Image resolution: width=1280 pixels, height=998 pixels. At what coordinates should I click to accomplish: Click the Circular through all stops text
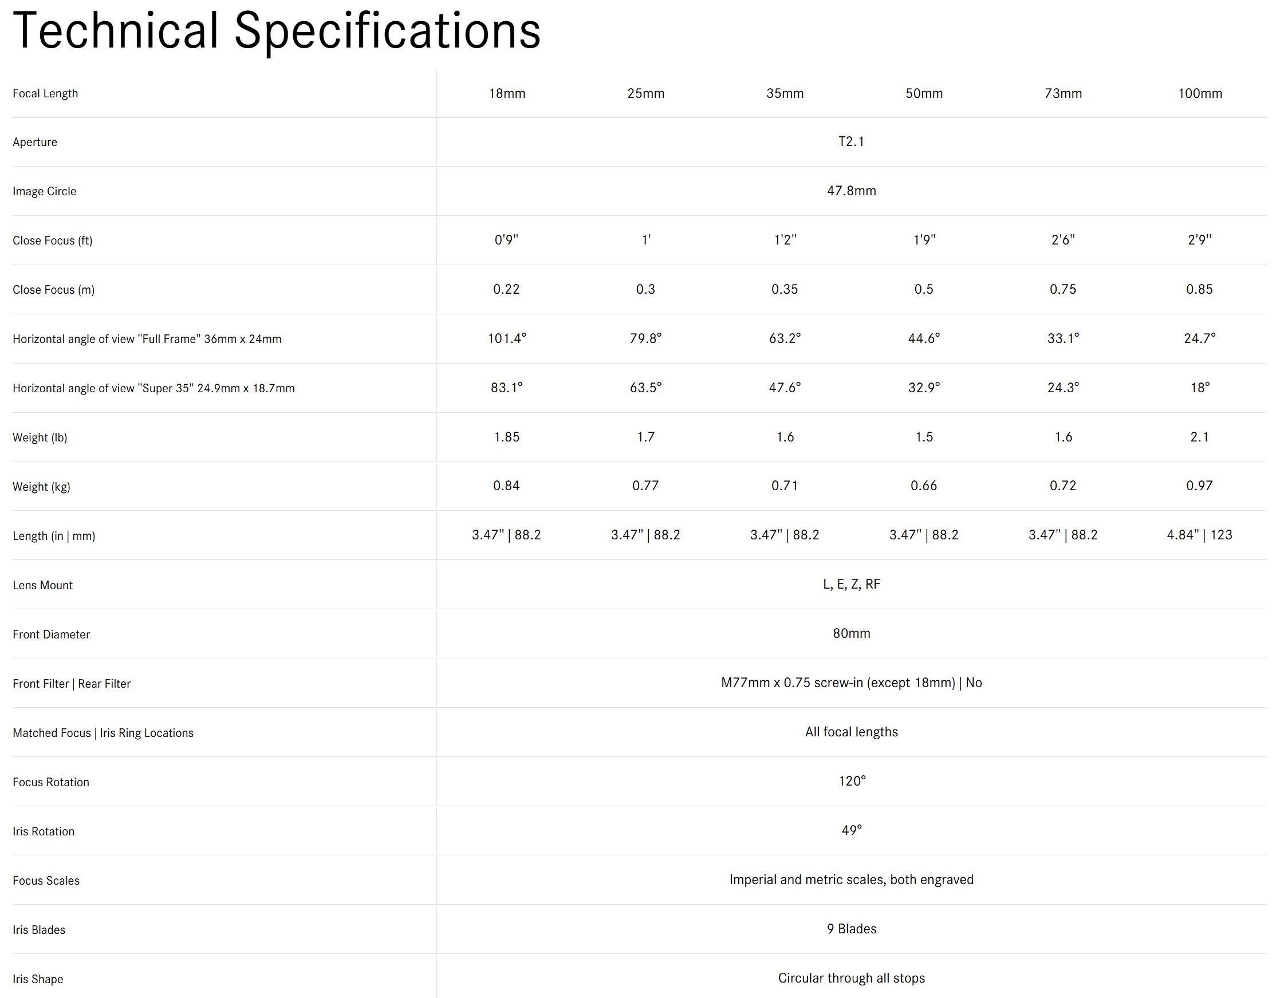[851, 977]
